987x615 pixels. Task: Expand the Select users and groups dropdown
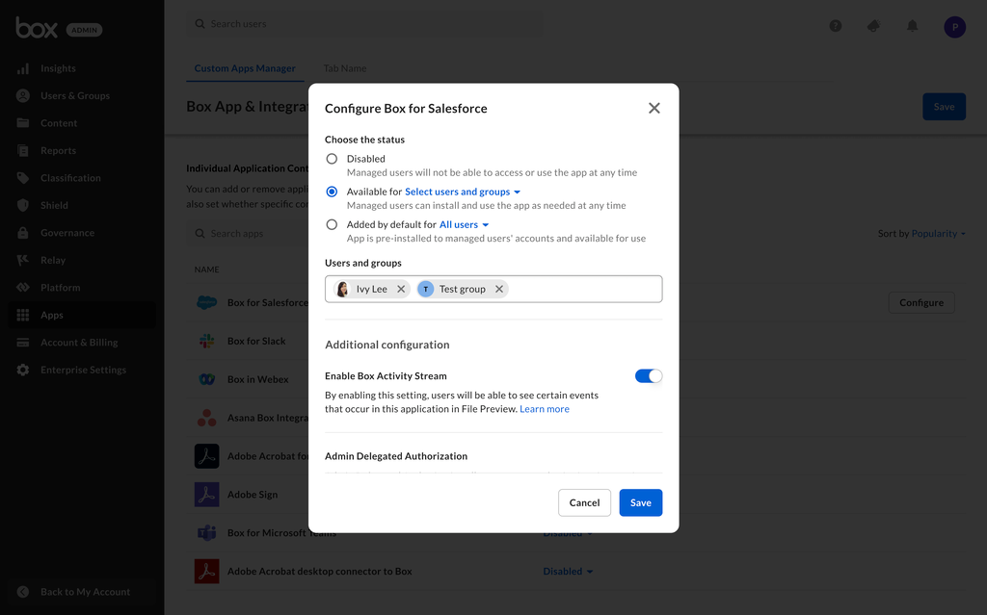[x=463, y=192]
